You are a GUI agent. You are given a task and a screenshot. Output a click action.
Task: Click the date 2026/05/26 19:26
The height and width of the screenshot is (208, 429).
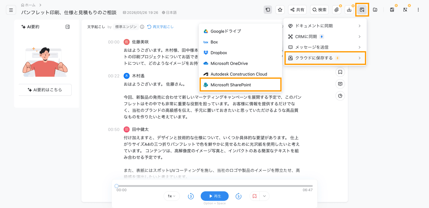coord(140,13)
